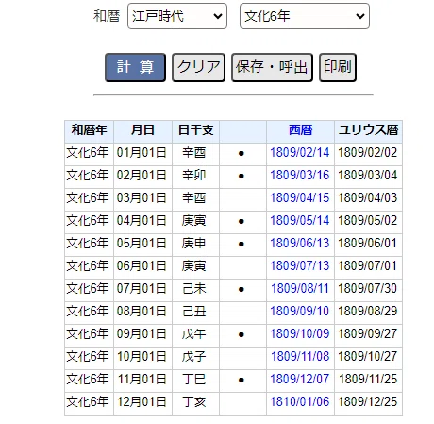The height and width of the screenshot is (424, 434).
Task: Select Julian date 1809/04/03
Action: coord(368,198)
